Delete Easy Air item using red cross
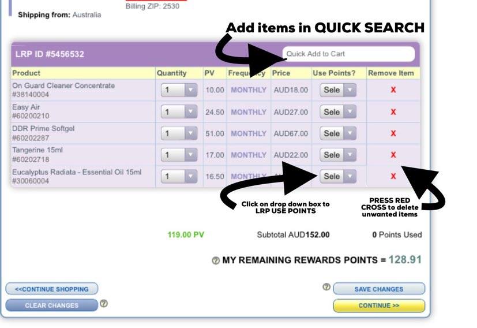Viewport: 477px width, 328px height. (393, 112)
